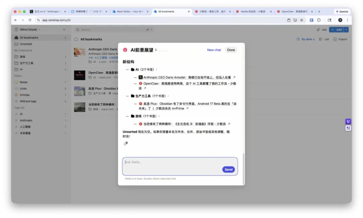Viewport: 363px width, 218px height.
Task: Select the Unsorted collection in the sidebar
Action: tap(41, 44)
